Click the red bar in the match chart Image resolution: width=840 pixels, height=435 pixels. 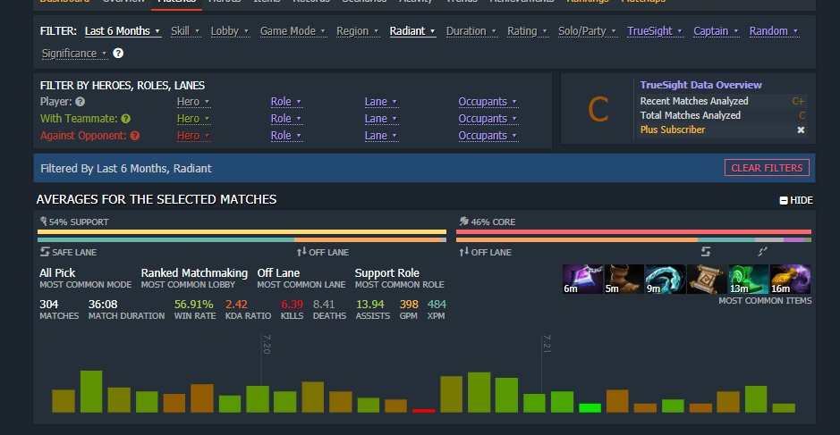click(423, 410)
